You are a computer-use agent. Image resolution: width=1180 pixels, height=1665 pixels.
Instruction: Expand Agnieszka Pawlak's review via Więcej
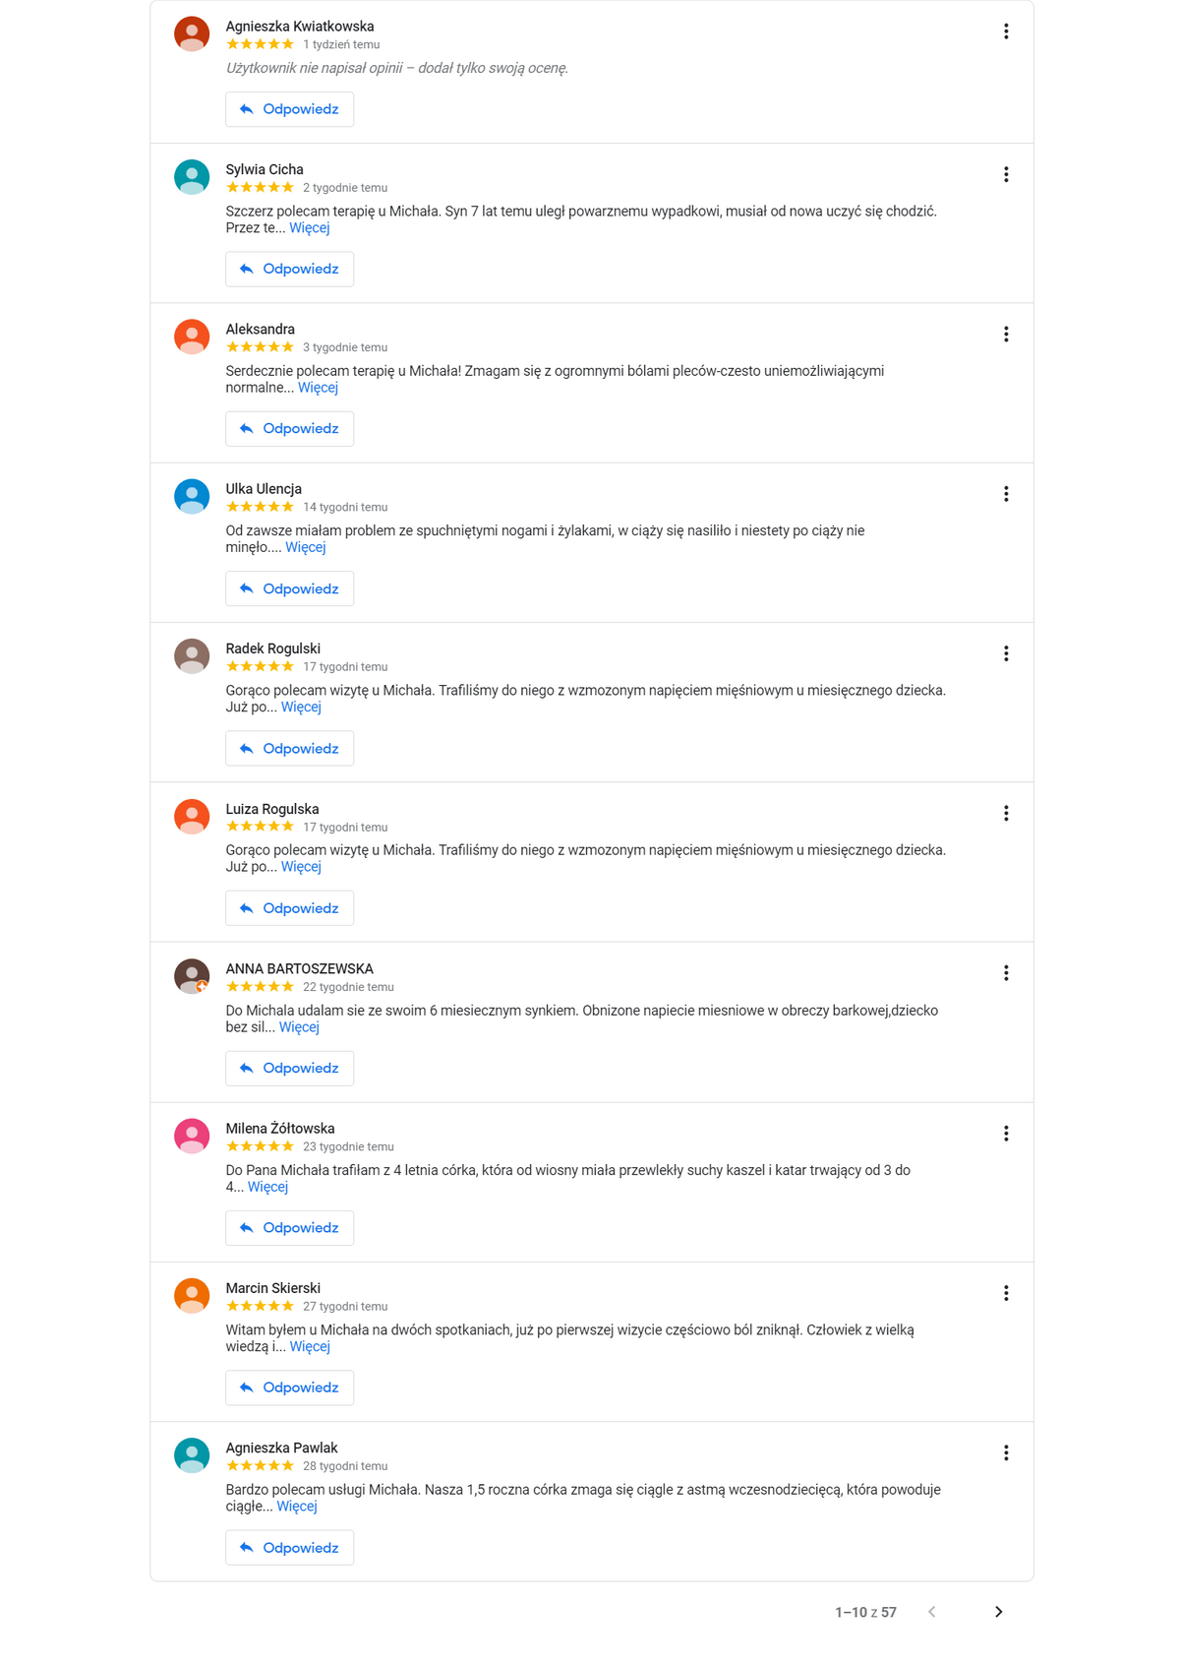pyautogui.click(x=296, y=1507)
